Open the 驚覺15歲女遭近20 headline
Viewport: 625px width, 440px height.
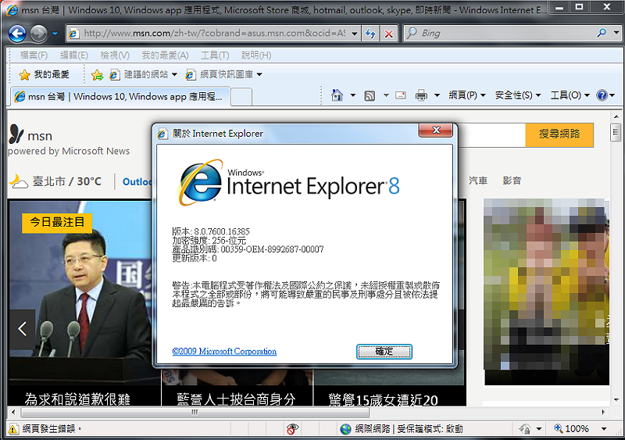(383, 399)
